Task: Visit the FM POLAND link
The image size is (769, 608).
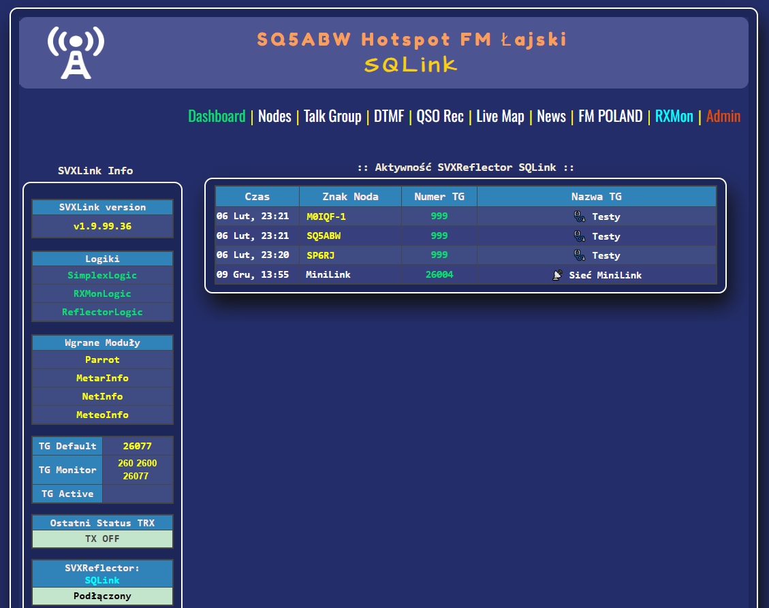Action: 610,116
